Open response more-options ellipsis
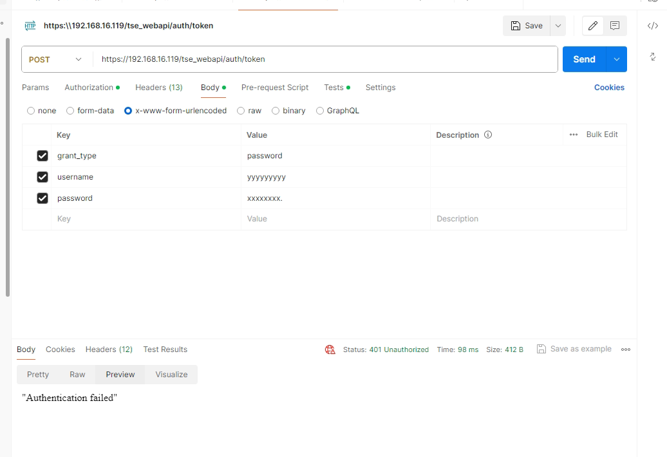This screenshot has height=457, width=667. 626,350
